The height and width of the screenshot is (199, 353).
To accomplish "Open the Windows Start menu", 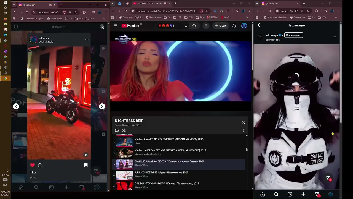I will pos(5,2).
